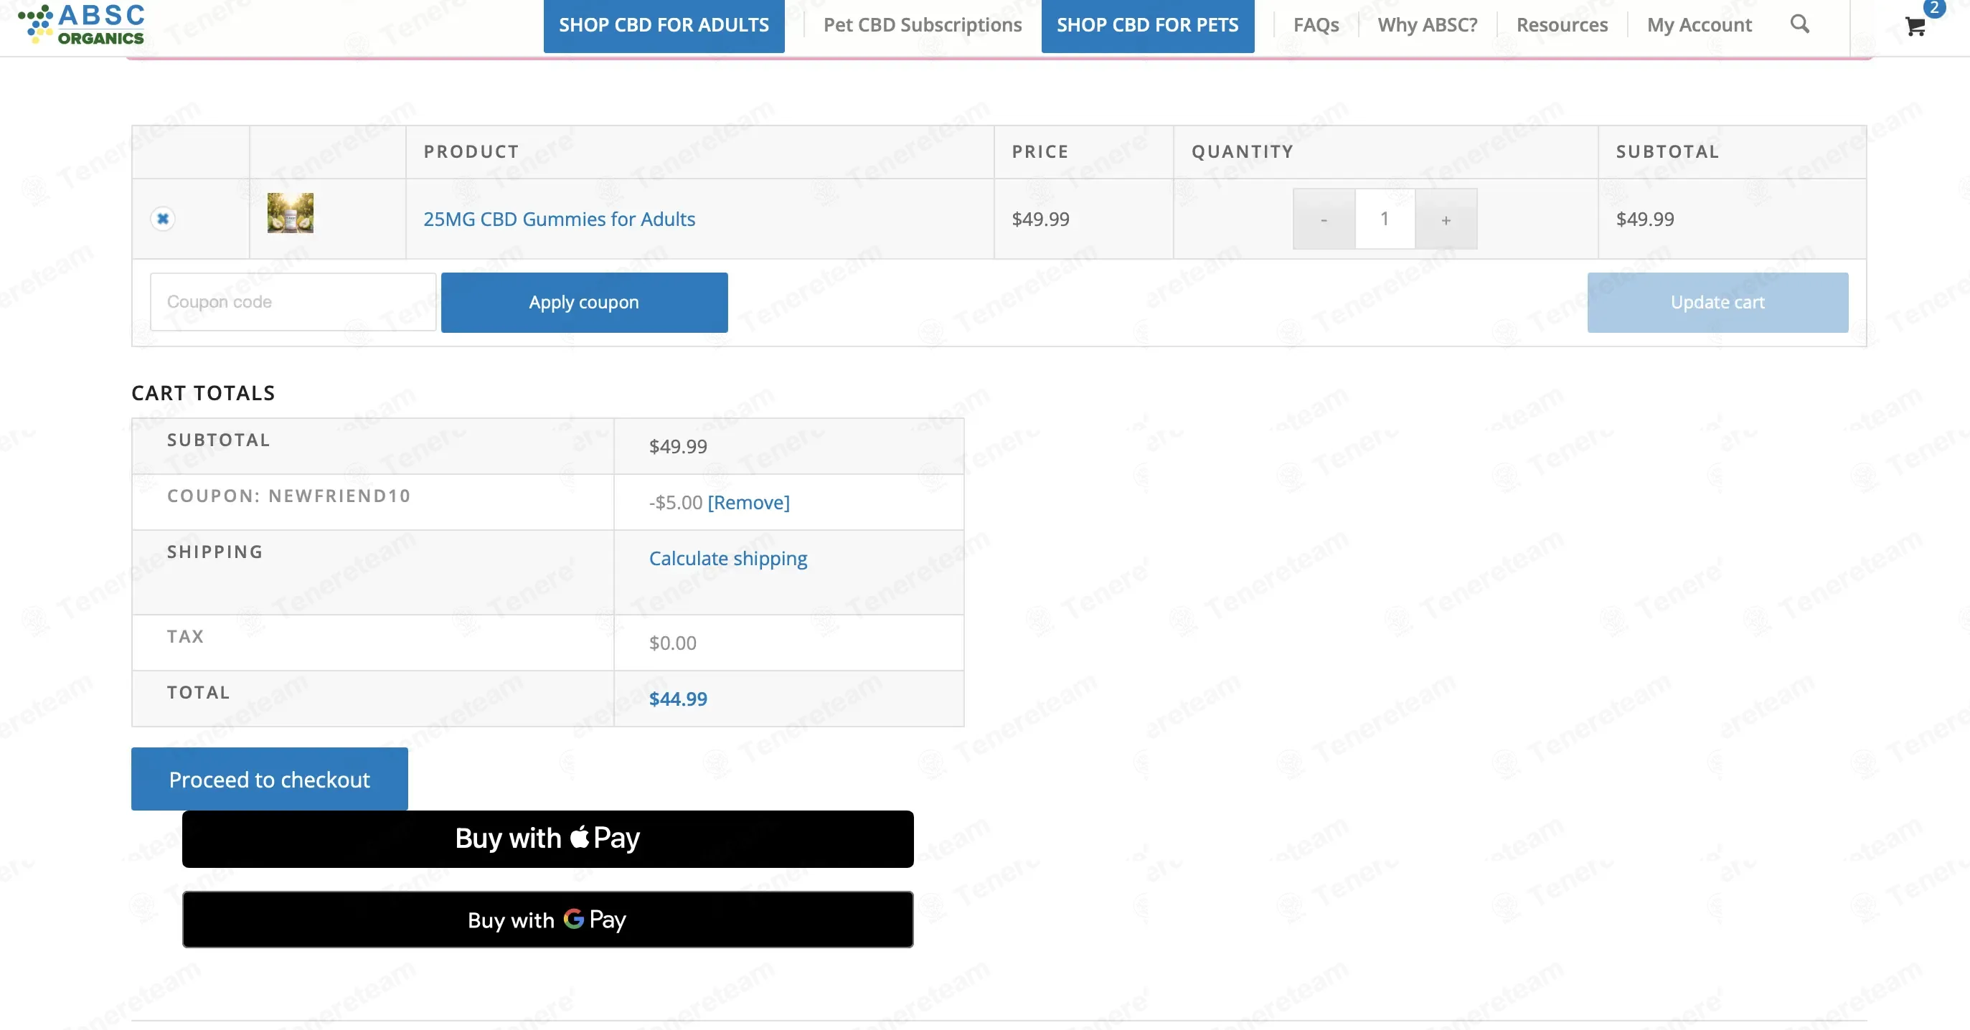The width and height of the screenshot is (1970, 1030).
Task: Decrease quantity with minus button
Action: pos(1324,219)
